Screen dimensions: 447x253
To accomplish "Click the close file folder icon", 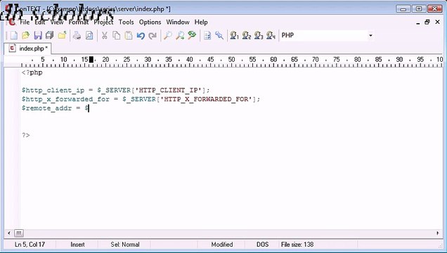I will tap(62, 35).
